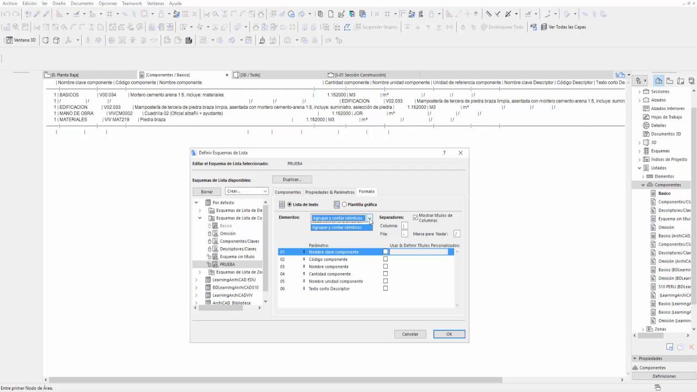The width and height of the screenshot is (697, 392).
Task: Click the Secciones icon in navigator
Action: tap(646, 91)
